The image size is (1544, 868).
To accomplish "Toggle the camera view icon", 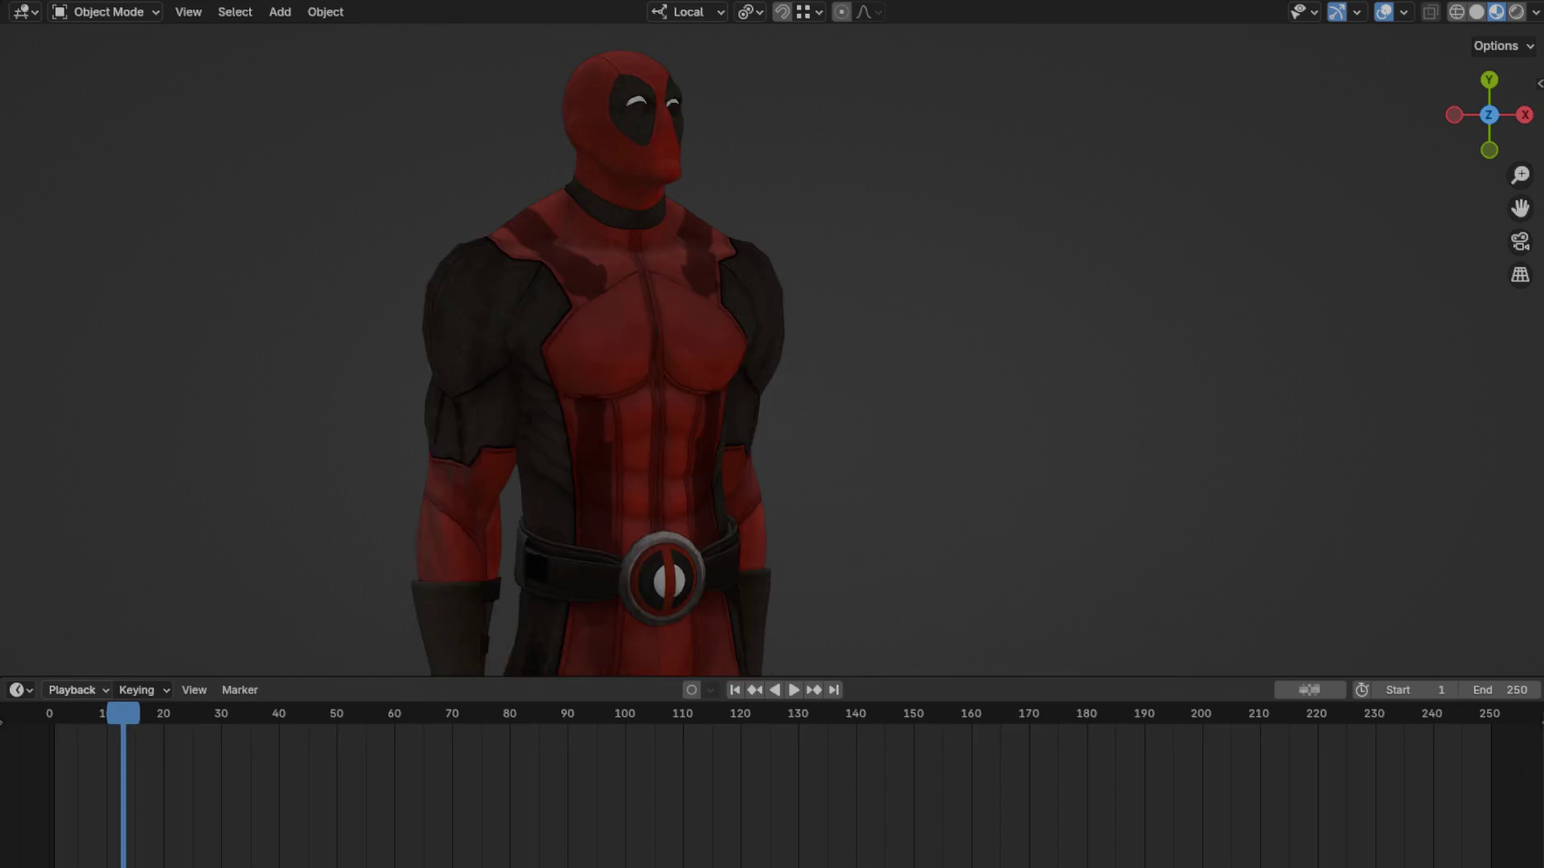I will point(1520,242).
